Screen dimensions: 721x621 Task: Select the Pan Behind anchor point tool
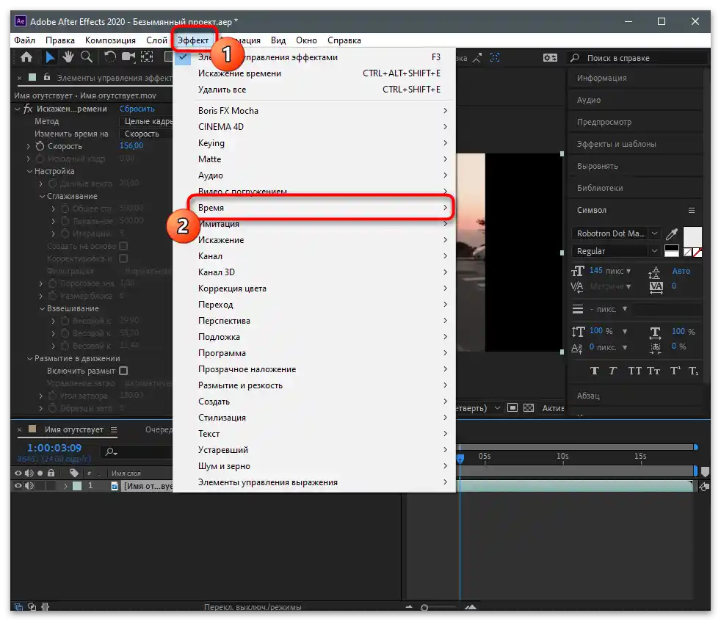(x=147, y=57)
